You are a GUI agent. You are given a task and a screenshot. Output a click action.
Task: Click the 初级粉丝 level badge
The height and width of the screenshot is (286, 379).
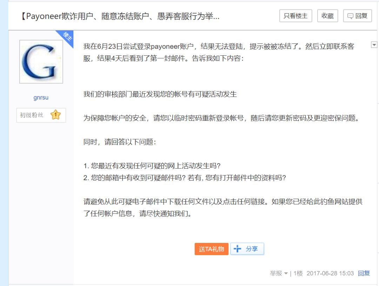tap(41, 115)
